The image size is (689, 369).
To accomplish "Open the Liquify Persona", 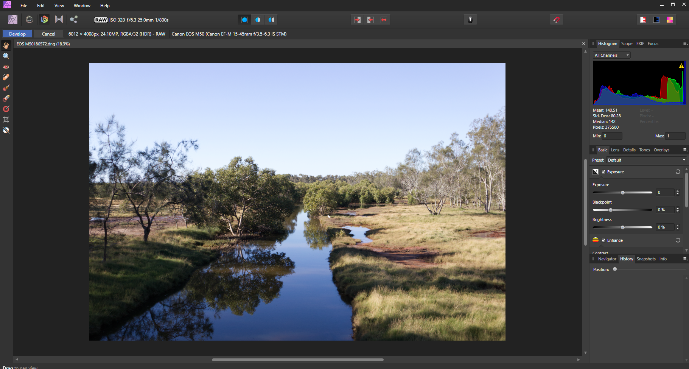I will [x=30, y=20].
